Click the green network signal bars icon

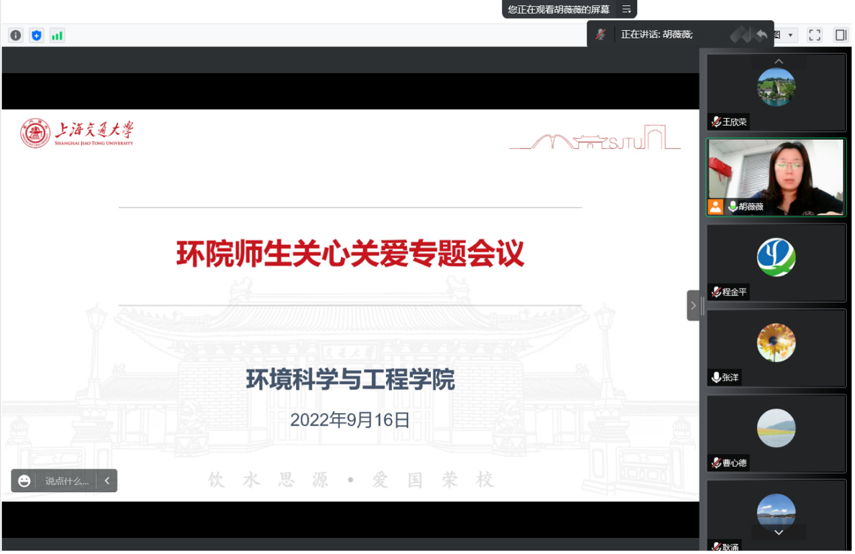coord(57,35)
